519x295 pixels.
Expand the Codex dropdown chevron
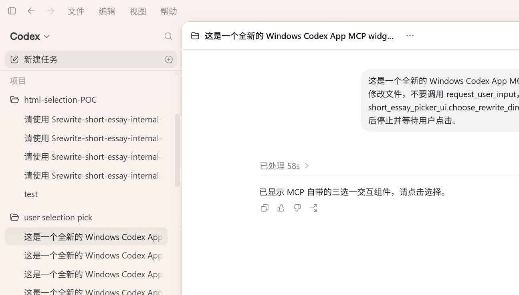click(x=47, y=37)
